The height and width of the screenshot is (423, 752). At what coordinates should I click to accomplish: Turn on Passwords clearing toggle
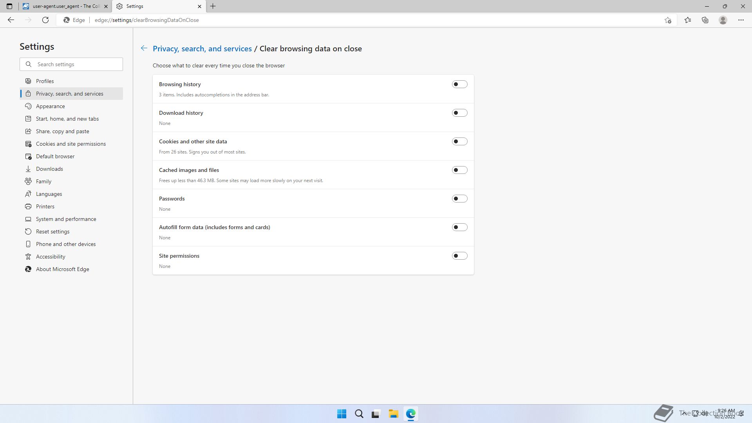coord(459,199)
